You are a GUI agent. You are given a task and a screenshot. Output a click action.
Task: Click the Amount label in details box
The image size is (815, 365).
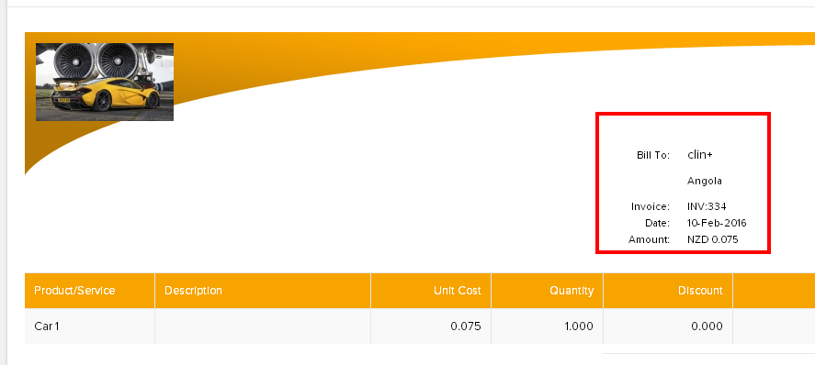point(650,239)
